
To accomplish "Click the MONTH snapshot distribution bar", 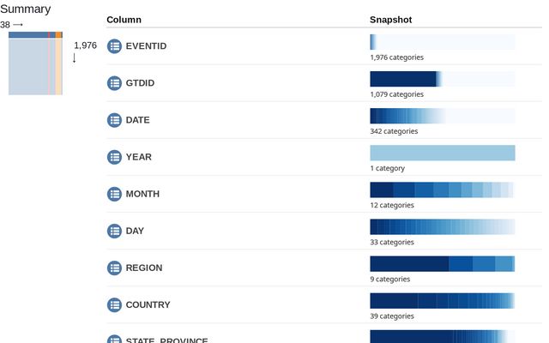I will click(442, 190).
